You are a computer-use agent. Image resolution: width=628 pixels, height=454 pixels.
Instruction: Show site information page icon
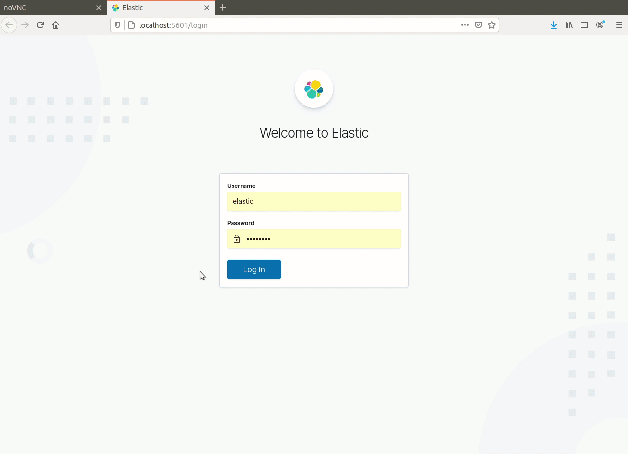coord(131,25)
